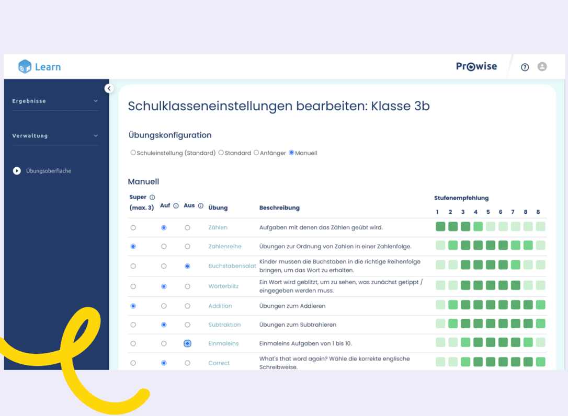Image resolution: width=568 pixels, height=416 pixels.
Task: Click the play icon beside Übungsoberfläche
Action: (16, 170)
